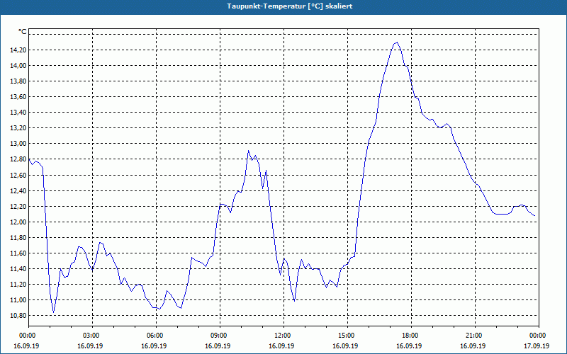The width and height of the screenshot is (567, 354).
Task: Click the y-axis value 14,20
Action: pos(19,50)
